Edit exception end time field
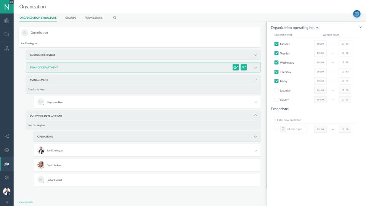 point(345,129)
